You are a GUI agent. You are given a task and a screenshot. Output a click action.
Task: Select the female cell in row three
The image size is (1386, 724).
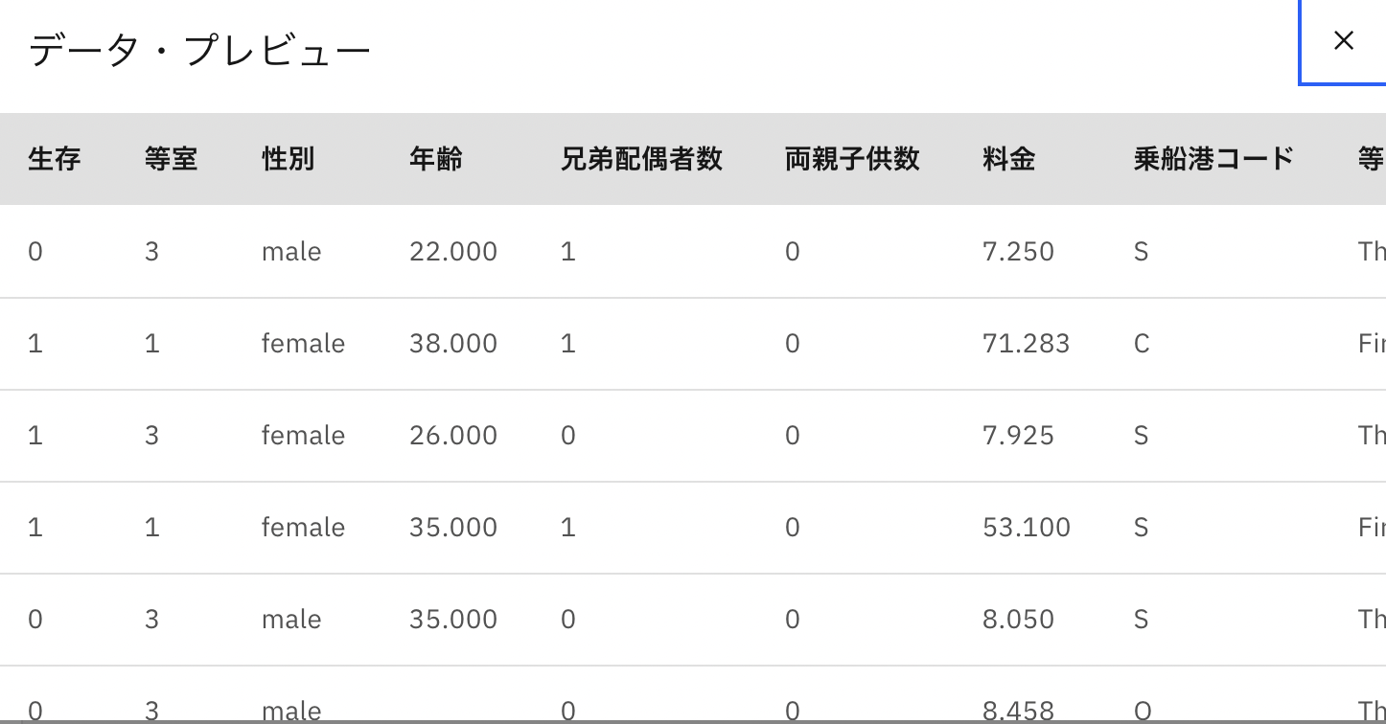tap(303, 435)
